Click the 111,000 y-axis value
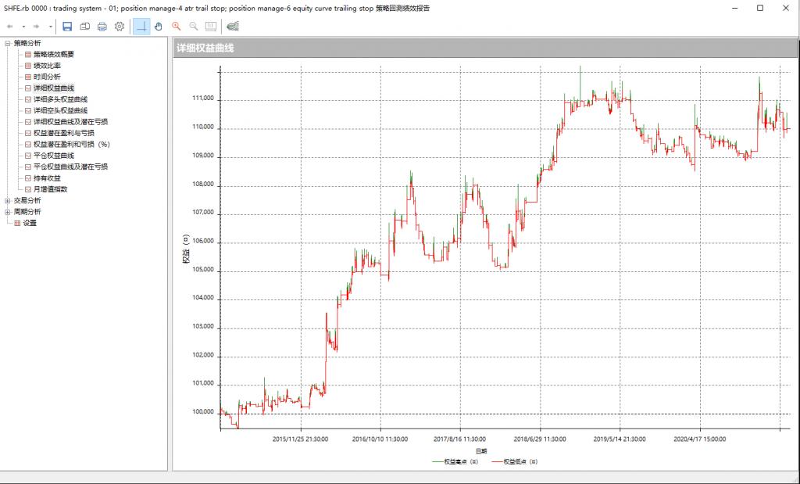Viewport: 800px width, 484px height. (202, 98)
